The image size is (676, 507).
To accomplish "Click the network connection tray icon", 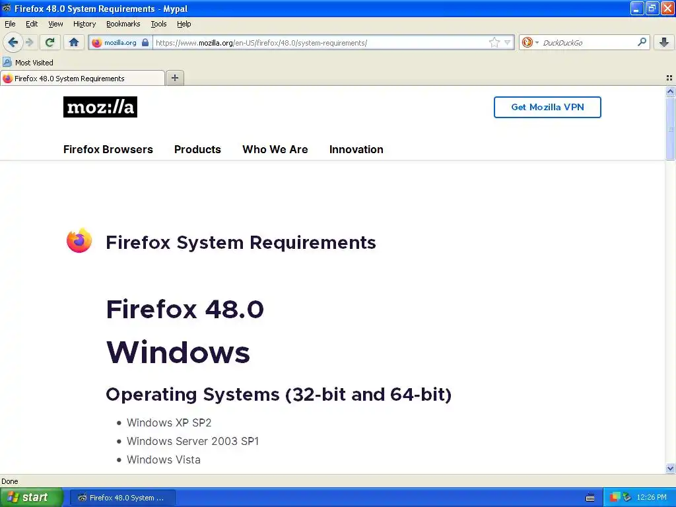I will point(627,497).
